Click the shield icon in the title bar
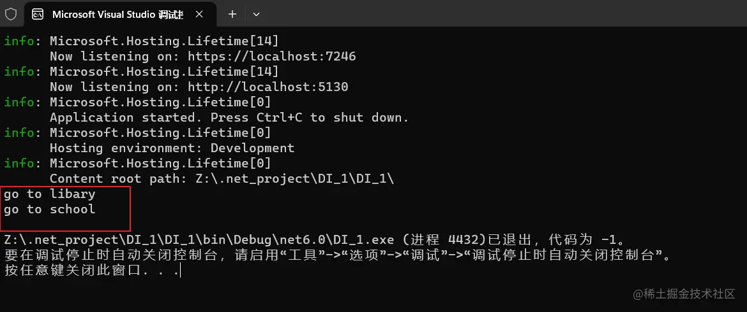Screen dimensions: 747x312 point(10,14)
